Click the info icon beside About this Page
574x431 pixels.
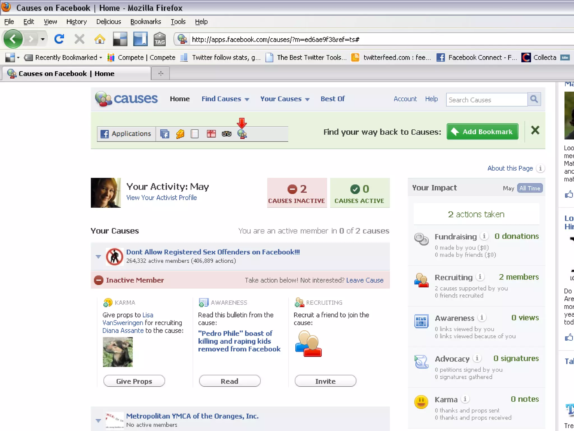click(540, 168)
